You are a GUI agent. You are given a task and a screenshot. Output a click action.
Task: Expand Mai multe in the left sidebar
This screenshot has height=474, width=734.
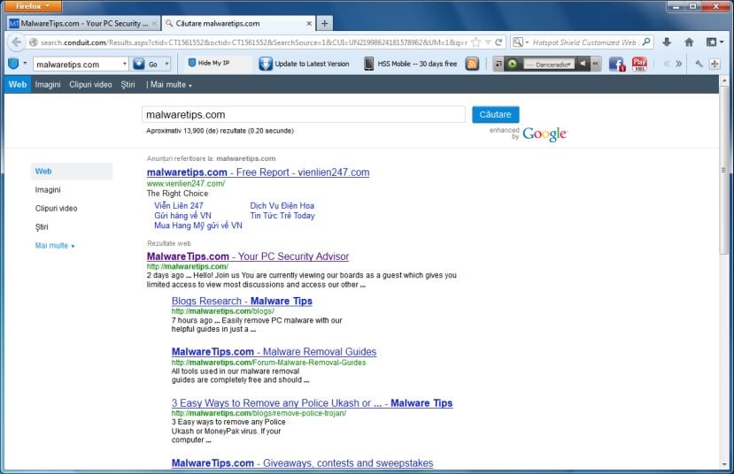[x=55, y=246]
